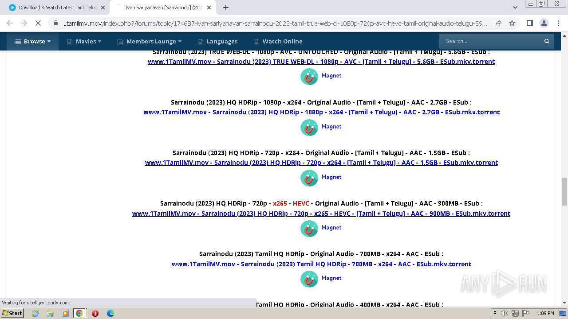Expand the Movies menu
568x319 pixels.
pos(84,41)
